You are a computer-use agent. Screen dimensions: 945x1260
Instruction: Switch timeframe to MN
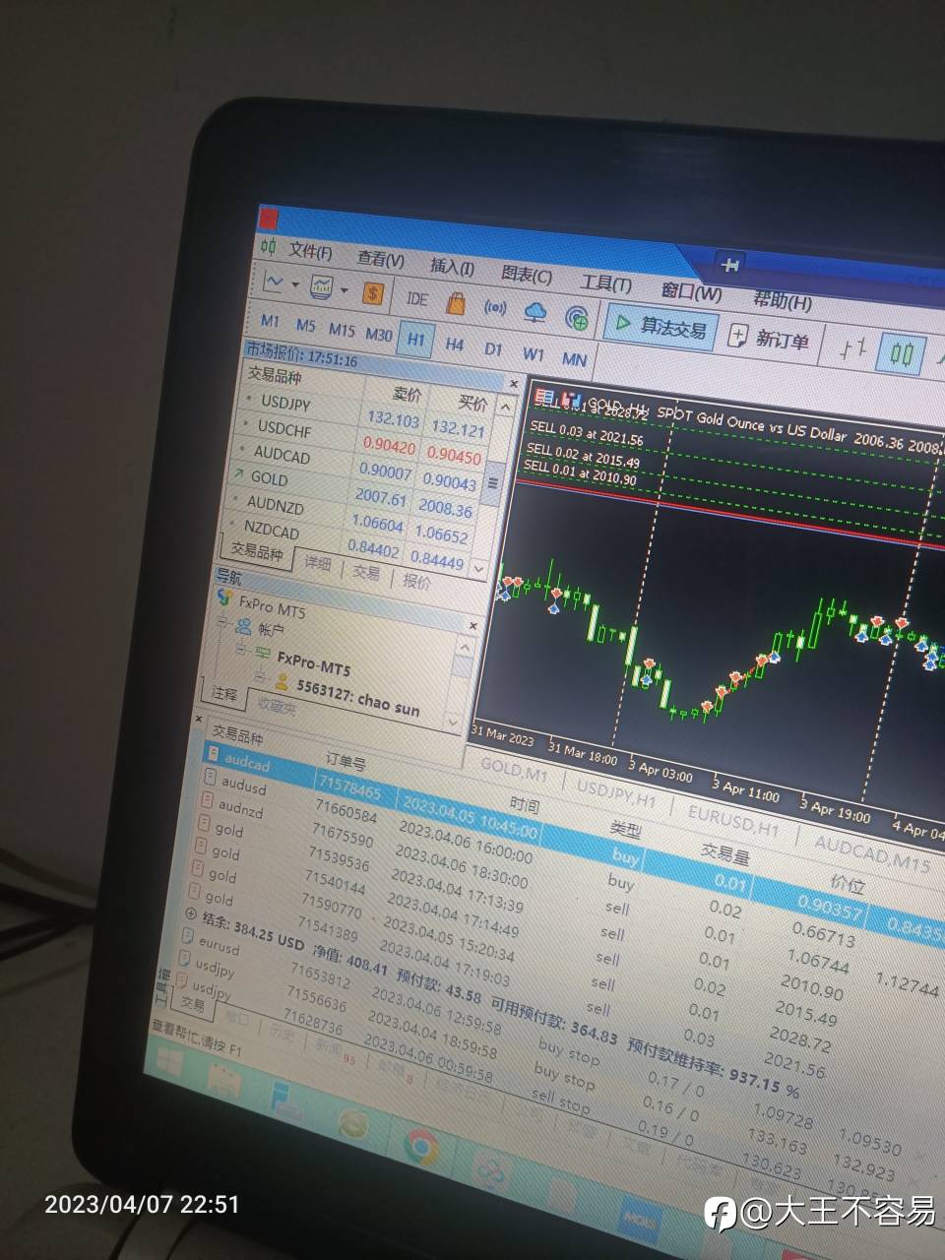click(x=574, y=358)
